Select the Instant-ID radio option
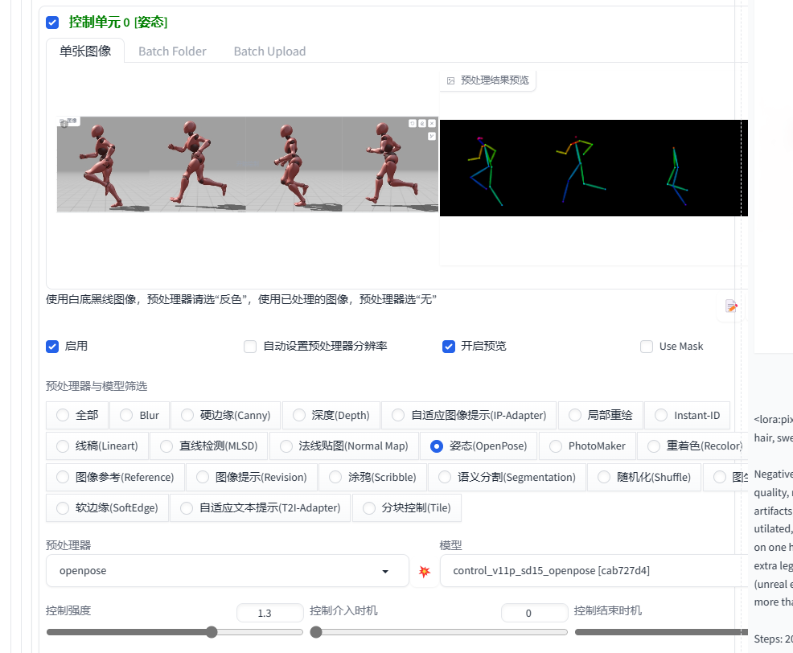This screenshot has height=653, width=793. (661, 415)
